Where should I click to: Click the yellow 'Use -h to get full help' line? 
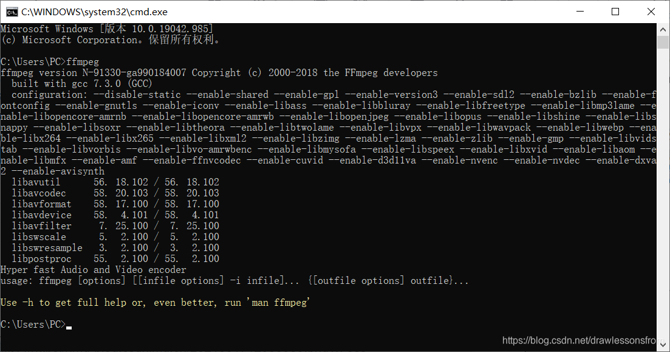[155, 303]
